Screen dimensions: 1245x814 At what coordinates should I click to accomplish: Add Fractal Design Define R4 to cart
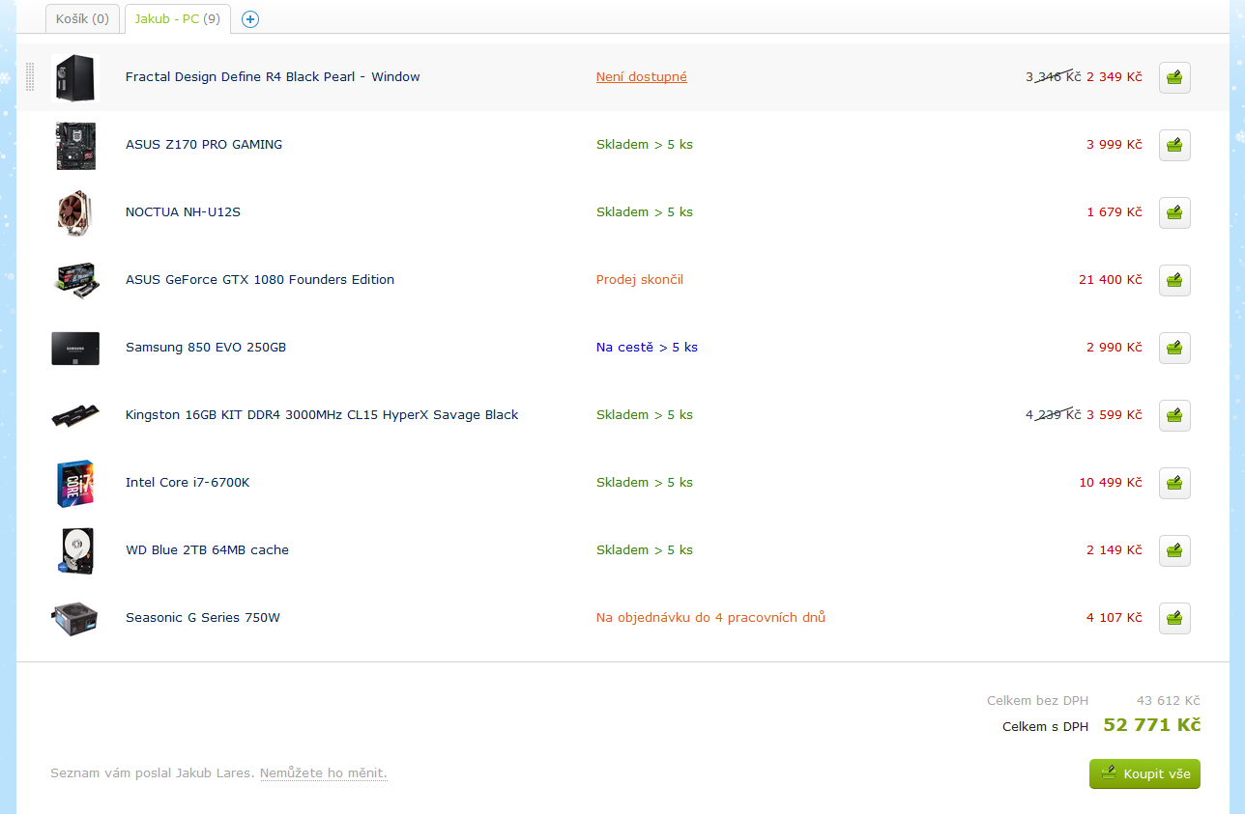[1174, 77]
